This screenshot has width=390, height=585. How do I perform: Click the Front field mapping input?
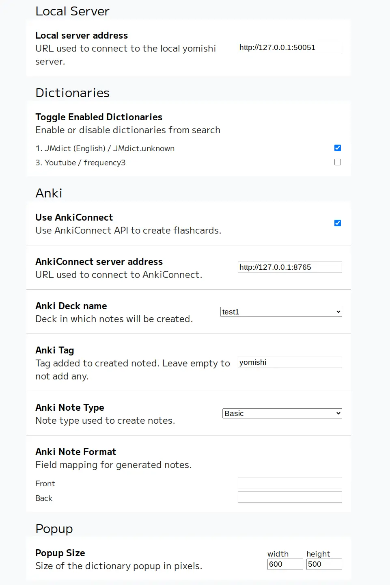tap(289, 483)
